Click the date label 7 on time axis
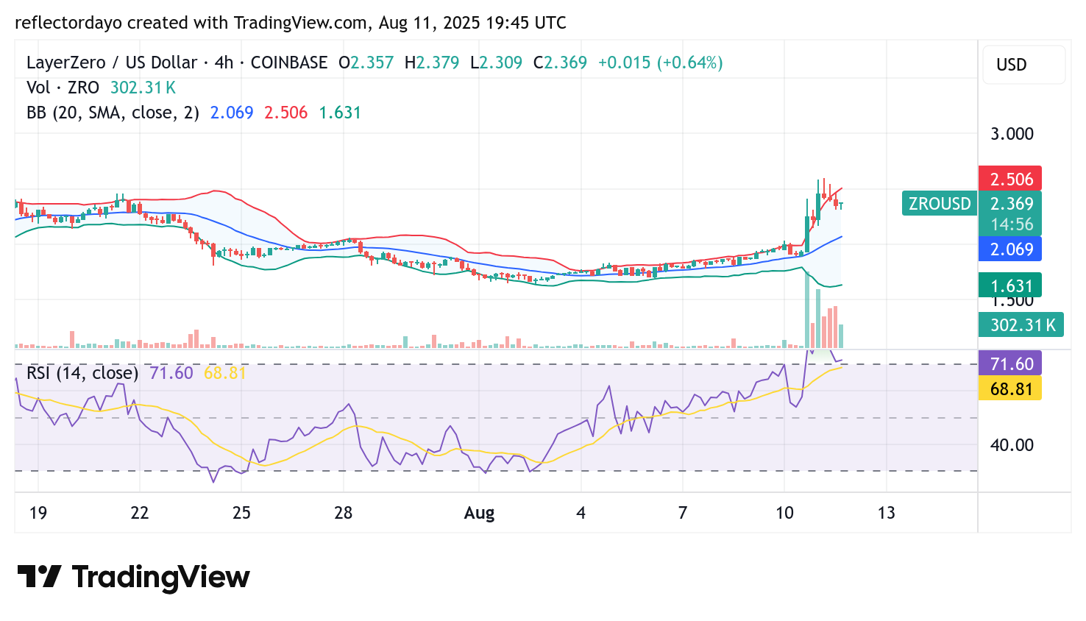 683,513
